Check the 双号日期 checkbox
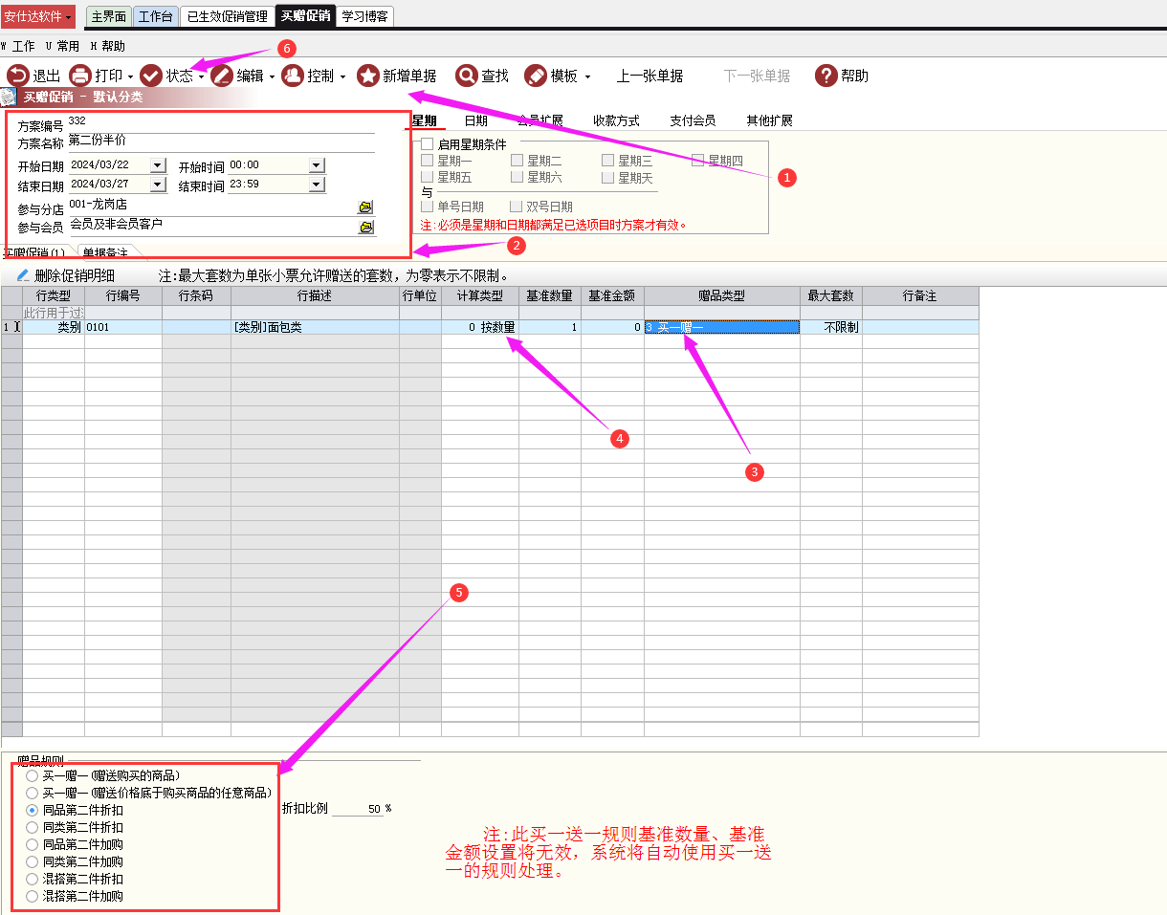The width and height of the screenshot is (1167, 915). point(517,207)
